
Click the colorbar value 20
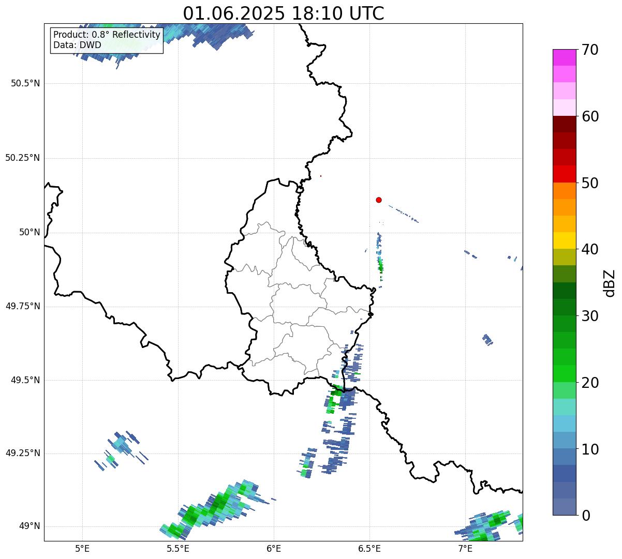tap(590, 383)
